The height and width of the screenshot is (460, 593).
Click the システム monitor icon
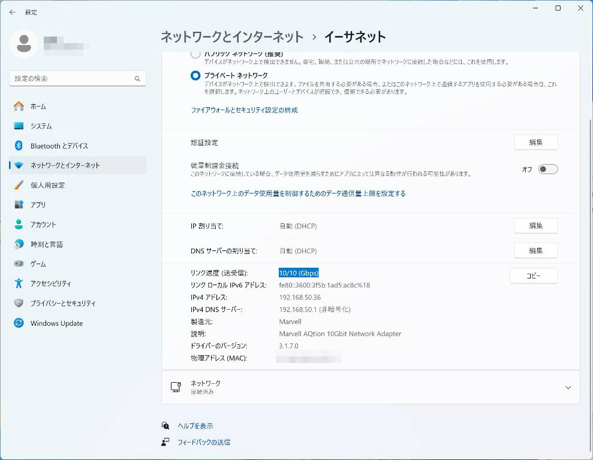19,126
